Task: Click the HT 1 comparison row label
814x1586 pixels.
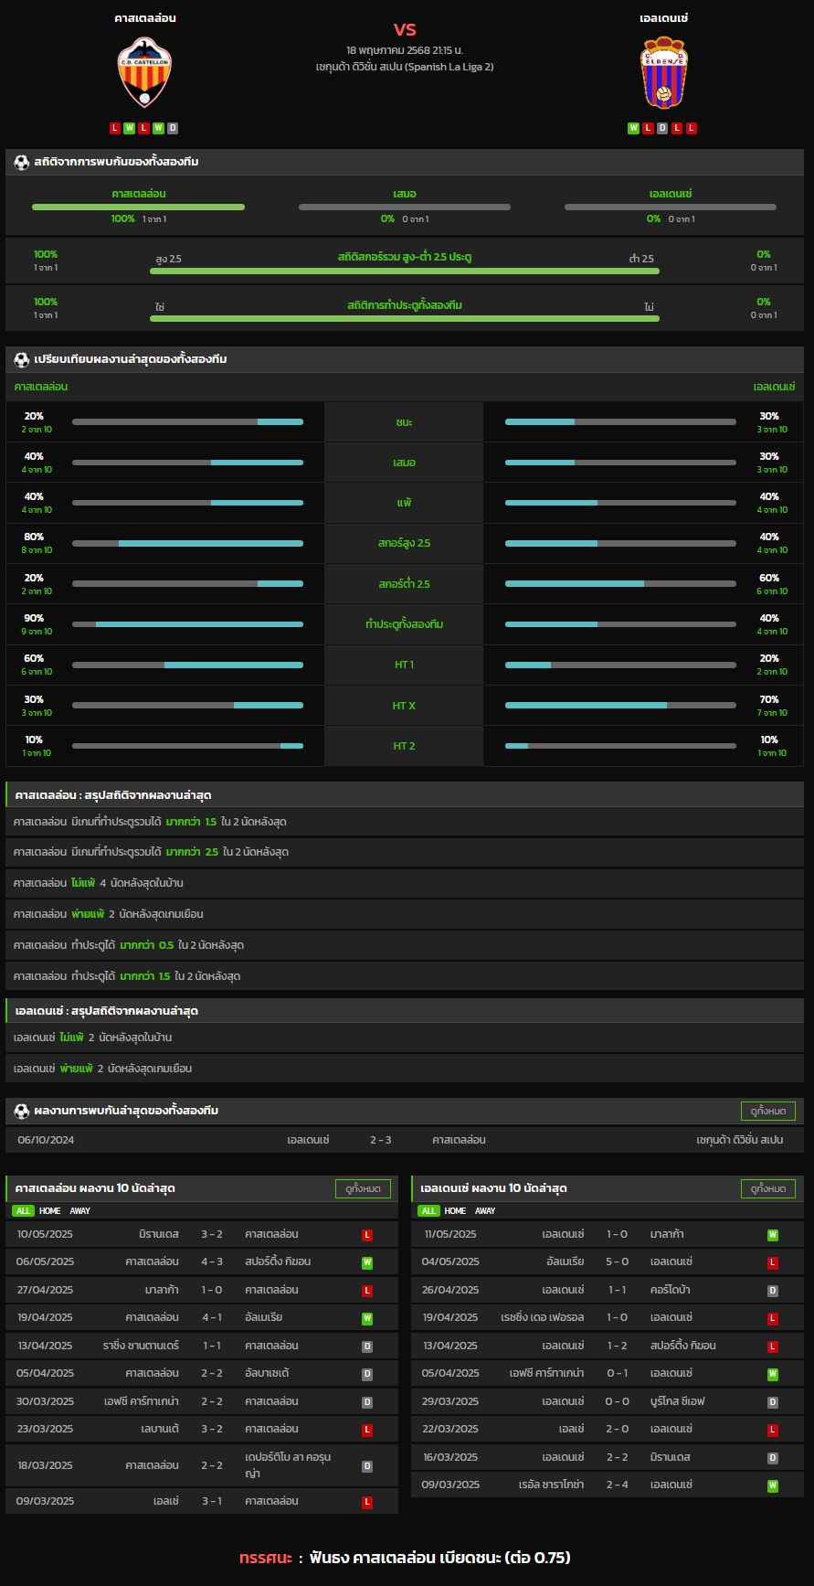Action: pos(404,665)
